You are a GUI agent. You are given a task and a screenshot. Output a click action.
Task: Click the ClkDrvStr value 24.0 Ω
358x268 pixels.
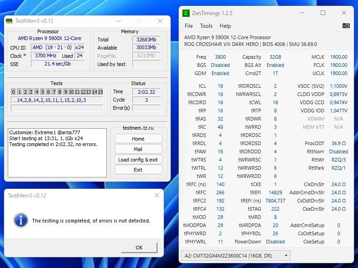338,184
